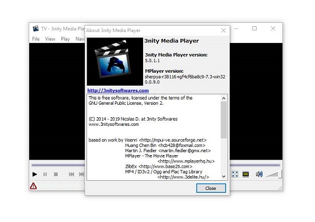315x222 pixels.
Task: Click the 'MP4 / ID3v2 / Ogg and Flac Tag Library' line
Action: [164, 172]
